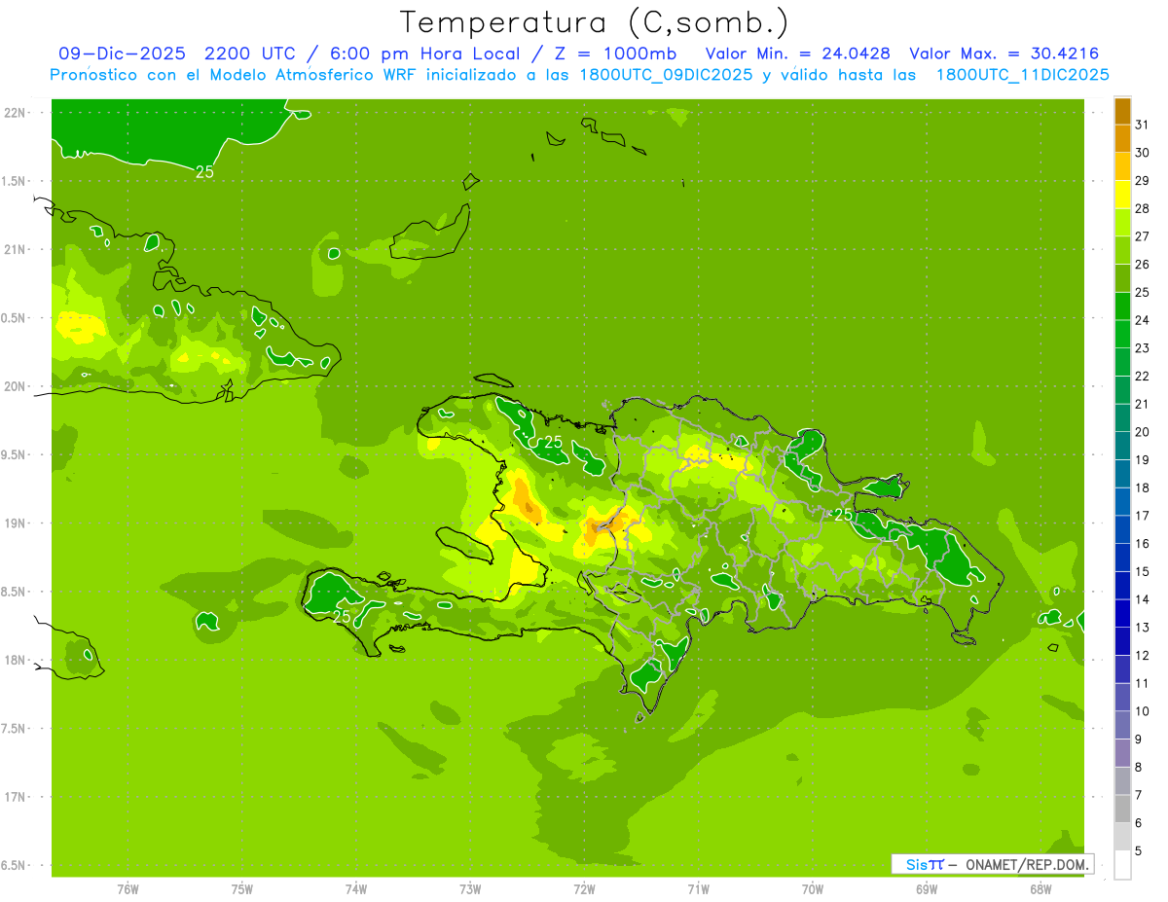The height and width of the screenshot is (902, 1168).
Task: Select the date "09-Dic-2025" in header
Action: coord(122,54)
